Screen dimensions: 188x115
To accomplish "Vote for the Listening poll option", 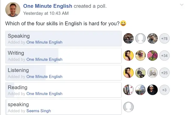I will click(63, 73).
